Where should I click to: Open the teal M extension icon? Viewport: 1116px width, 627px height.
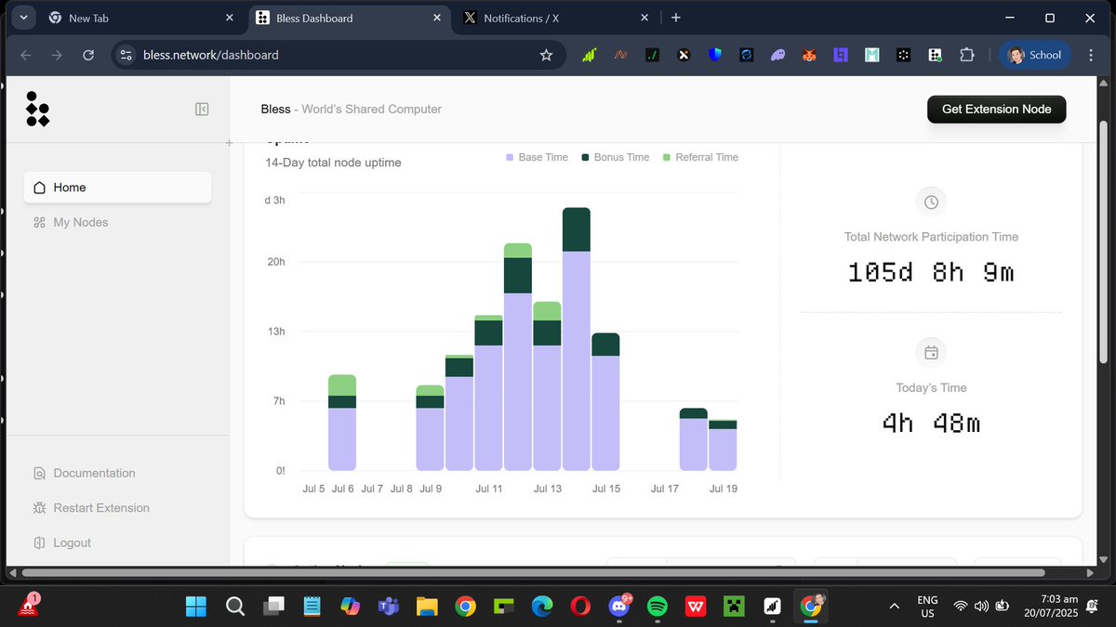click(x=871, y=55)
